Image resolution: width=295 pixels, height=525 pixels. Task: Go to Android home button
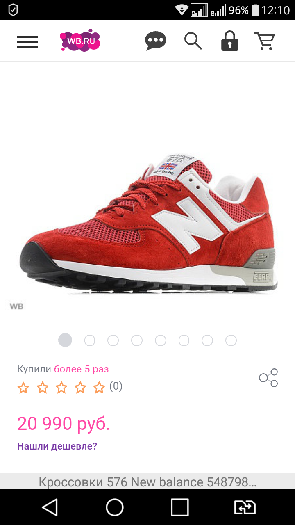pos(115,507)
